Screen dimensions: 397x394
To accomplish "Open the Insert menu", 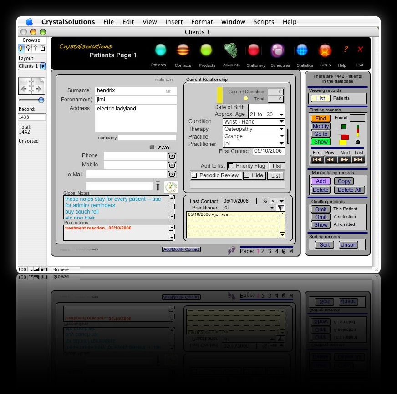I will pyautogui.click(x=174, y=22).
